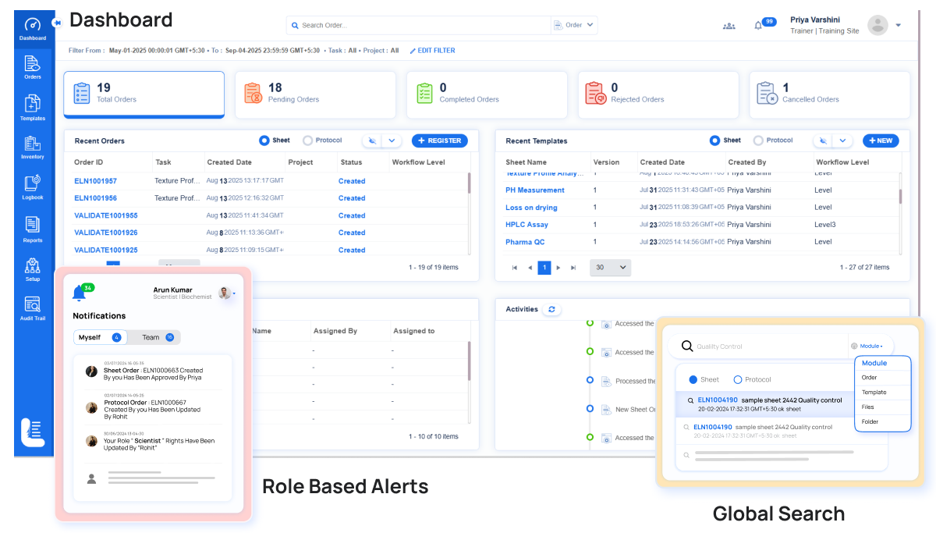
Task: Open order VALIDATE1001926
Action: click(106, 233)
